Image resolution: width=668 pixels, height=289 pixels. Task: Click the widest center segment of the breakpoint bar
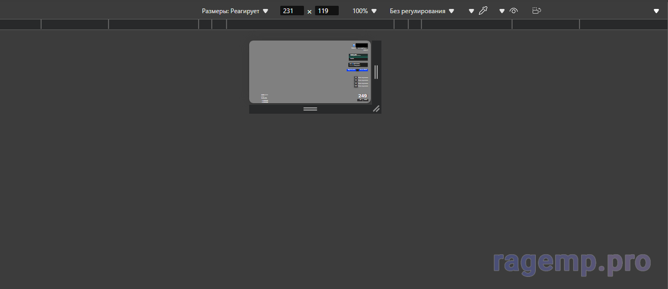(310, 24)
